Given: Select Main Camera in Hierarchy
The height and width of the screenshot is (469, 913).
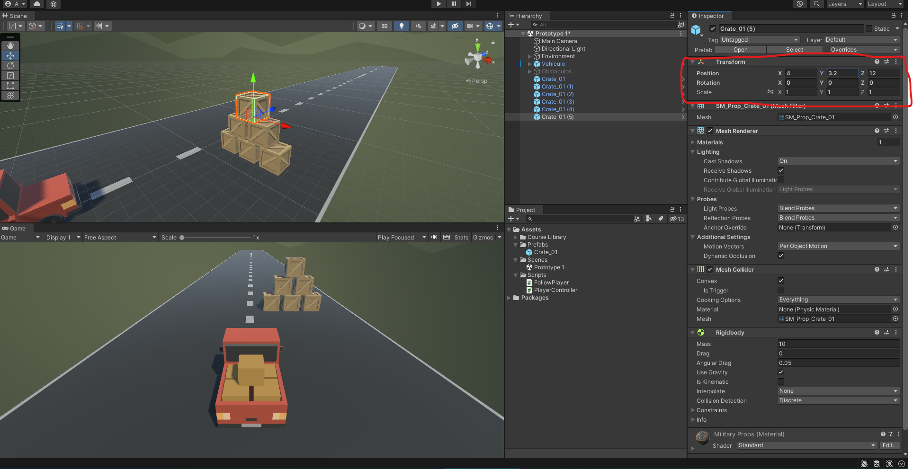Looking at the screenshot, I should pos(559,41).
